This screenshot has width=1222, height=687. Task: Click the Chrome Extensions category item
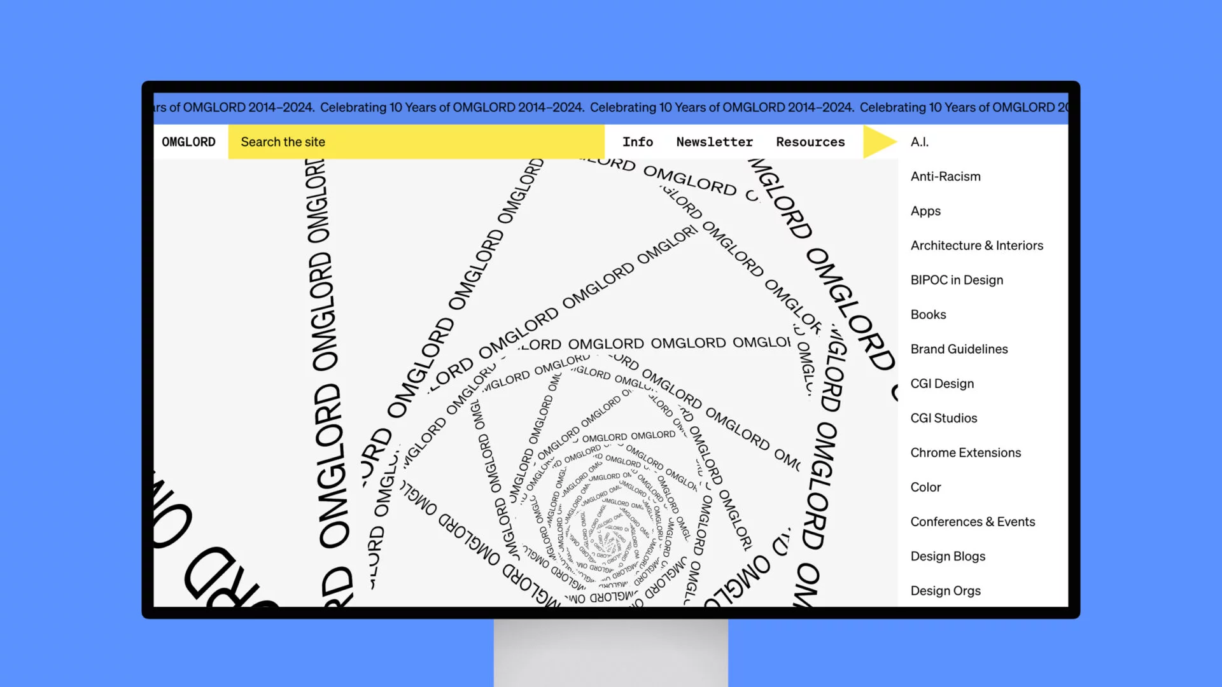coord(966,453)
